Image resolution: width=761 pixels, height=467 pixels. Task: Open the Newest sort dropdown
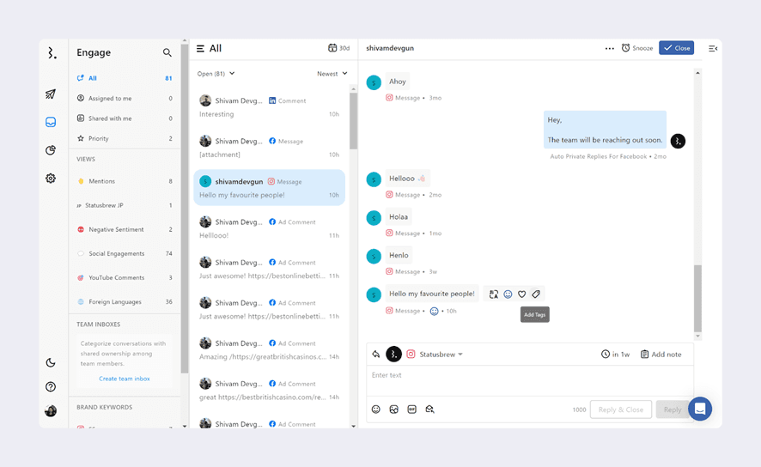[x=332, y=74]
